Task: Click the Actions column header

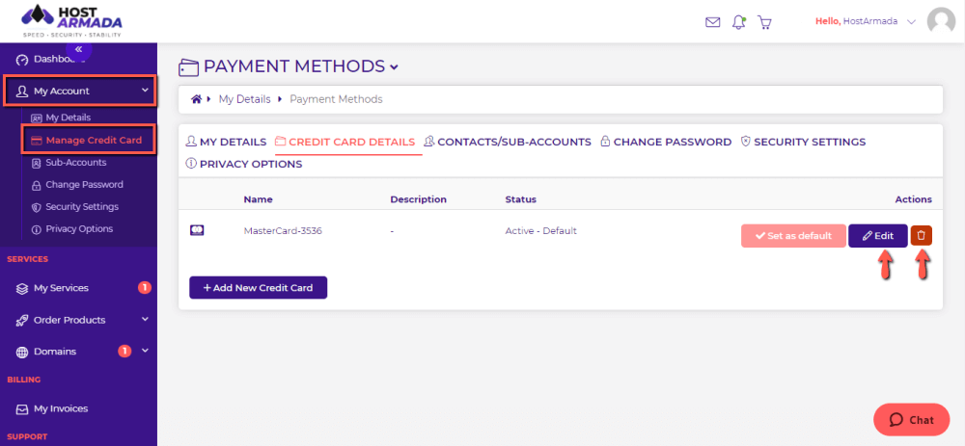Action: coord(913,199)
